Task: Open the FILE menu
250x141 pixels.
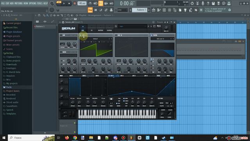Action: click(x=3, y=3)
